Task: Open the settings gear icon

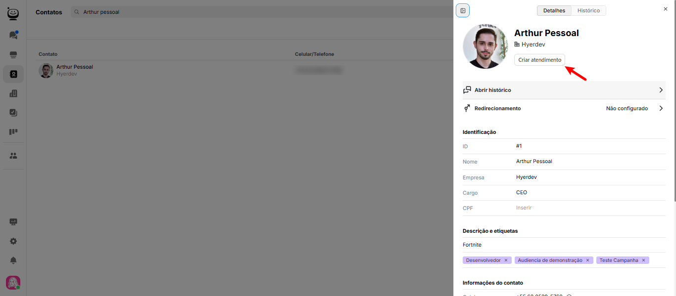Action: (x=13, y=241)
